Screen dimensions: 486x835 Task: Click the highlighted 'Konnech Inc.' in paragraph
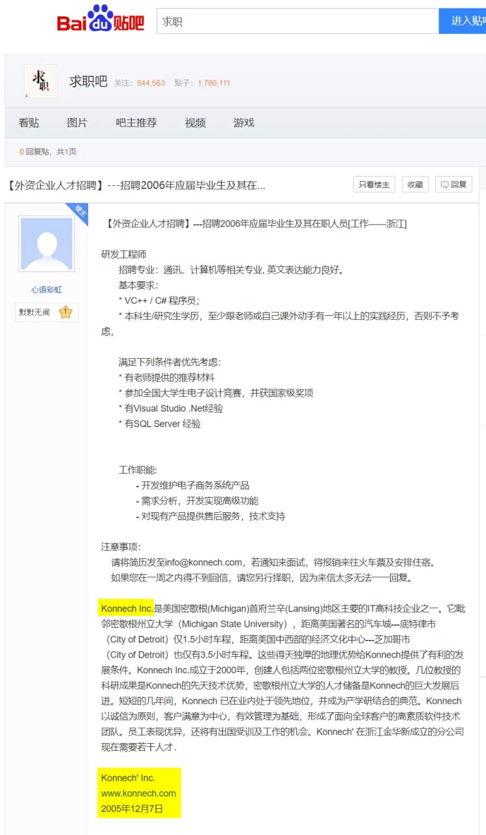tap(127, 609)
